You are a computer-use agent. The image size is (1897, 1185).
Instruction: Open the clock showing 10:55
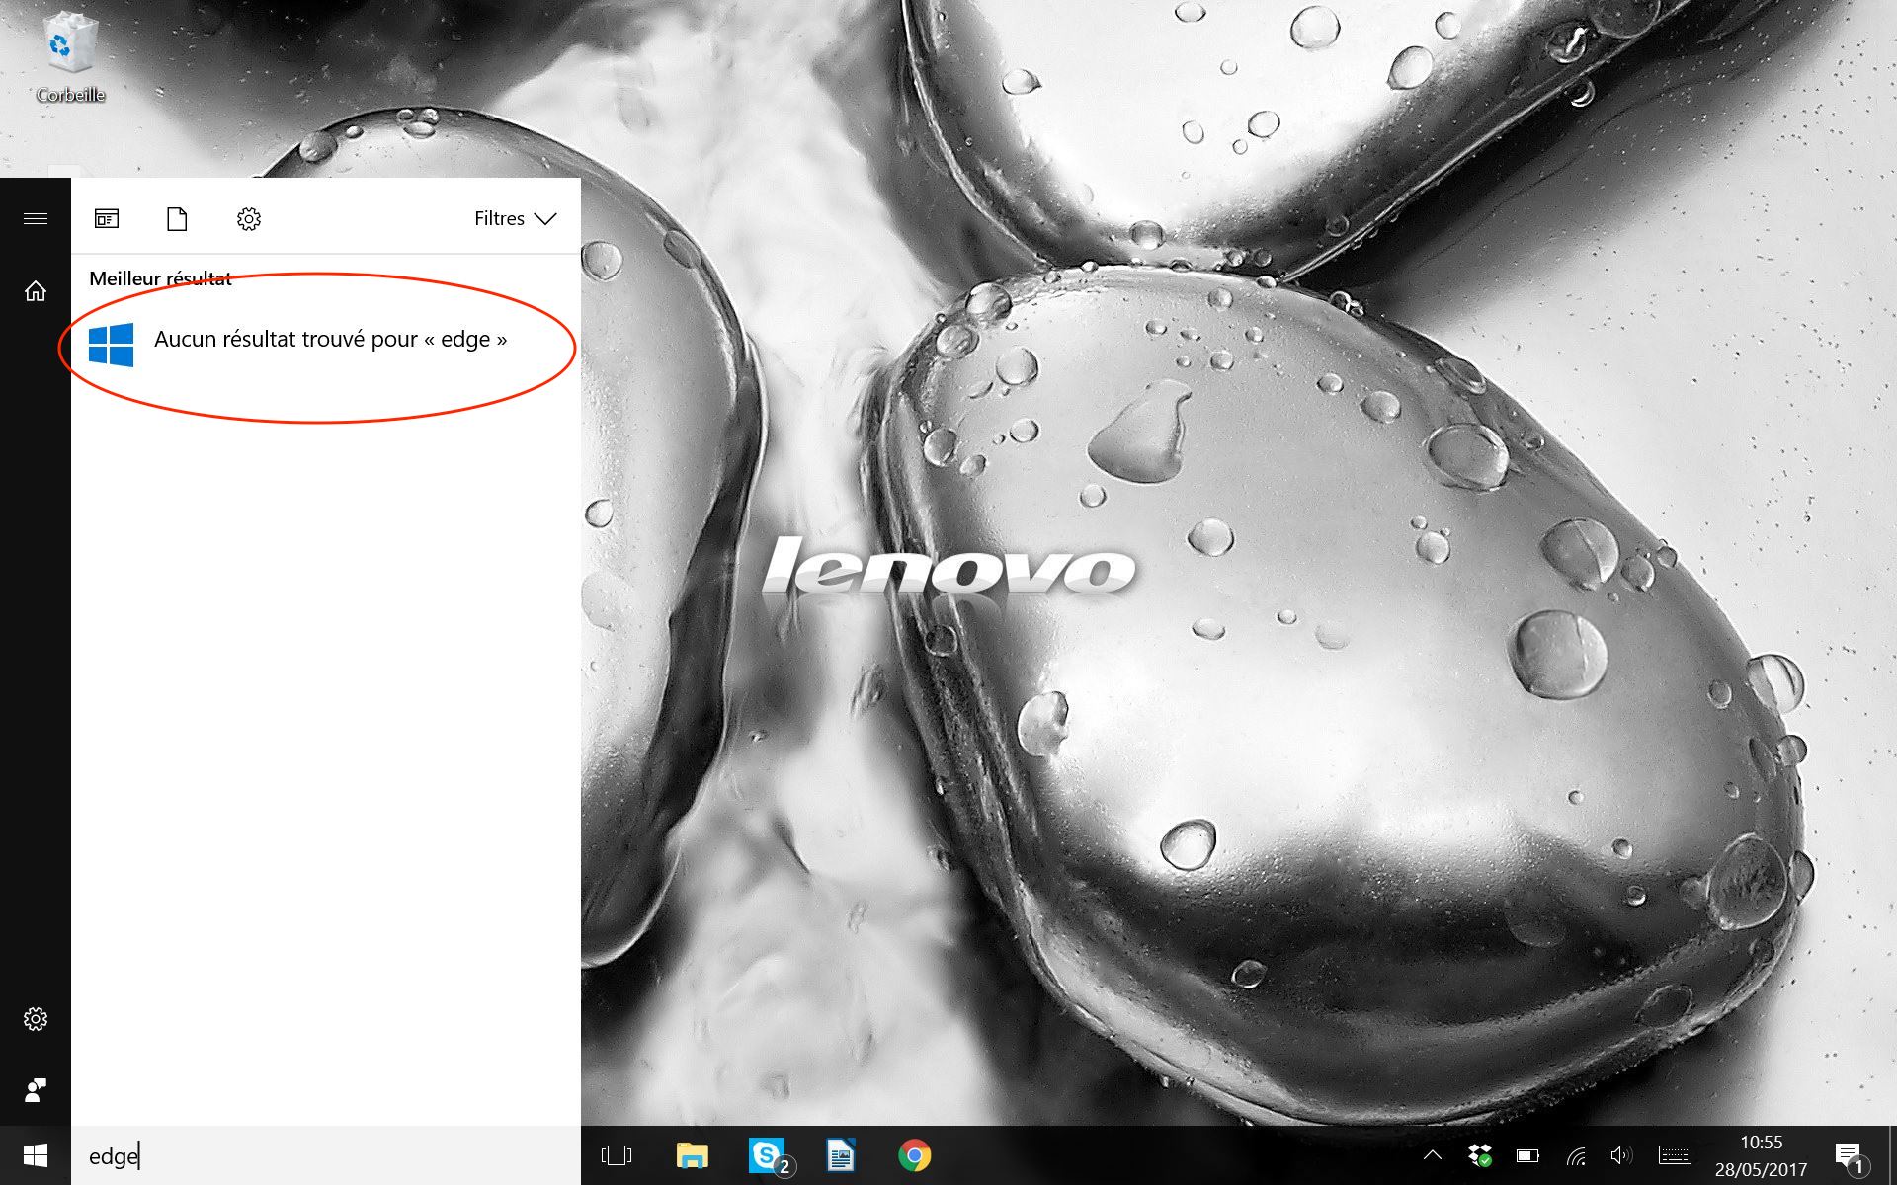click(x=1761, y=1155)
